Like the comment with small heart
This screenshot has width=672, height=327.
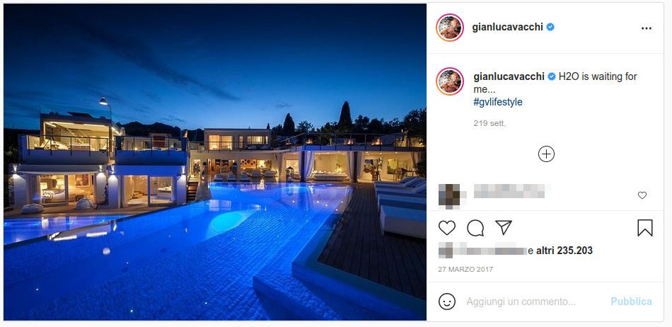pos(642,195)
